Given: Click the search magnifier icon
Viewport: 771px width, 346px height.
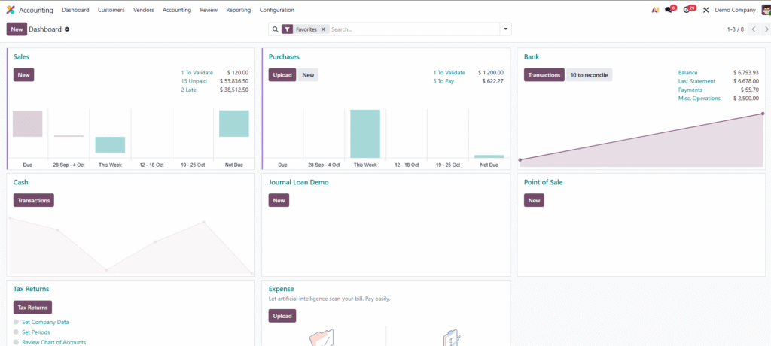Looking at the screenshot, I should [276, 29].
